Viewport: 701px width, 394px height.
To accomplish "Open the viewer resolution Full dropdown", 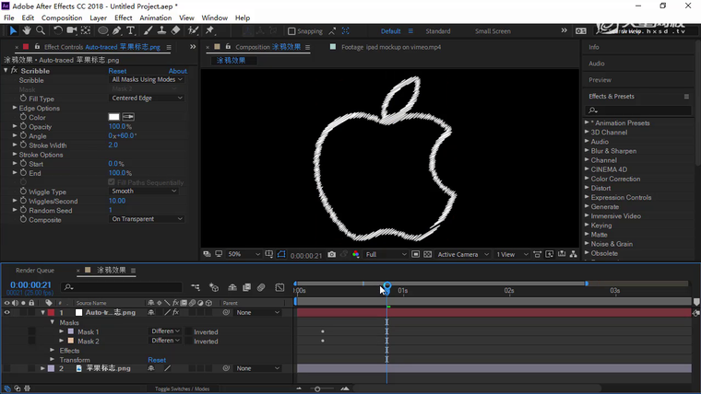I will (x=384, y=255).
